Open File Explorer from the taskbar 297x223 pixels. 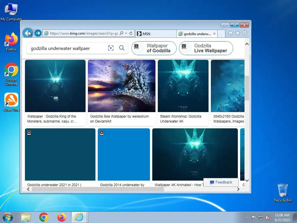[x=26, y=217]
